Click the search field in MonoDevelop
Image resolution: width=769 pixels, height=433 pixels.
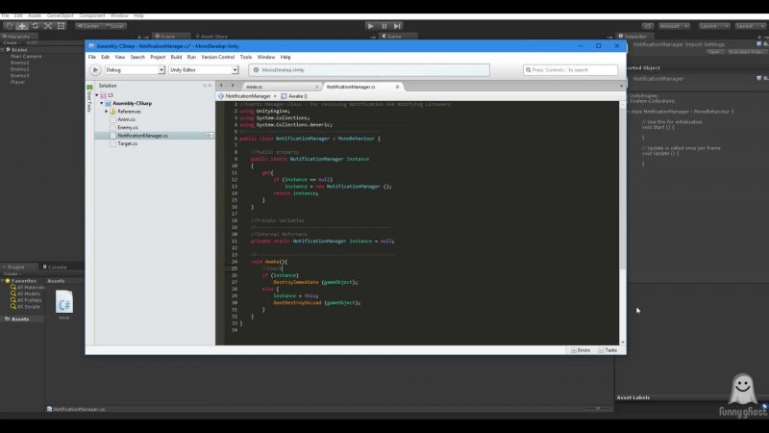pos(570,70)
